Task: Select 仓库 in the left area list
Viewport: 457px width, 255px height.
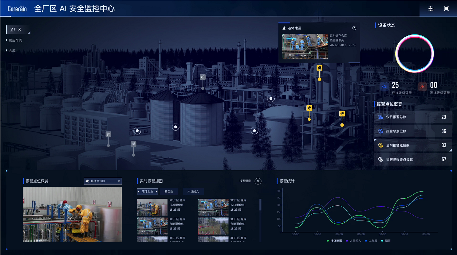Action: 12,51
